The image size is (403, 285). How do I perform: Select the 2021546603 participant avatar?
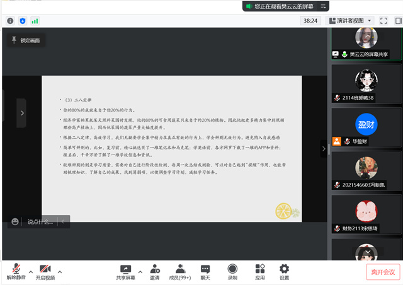(366, 168)
